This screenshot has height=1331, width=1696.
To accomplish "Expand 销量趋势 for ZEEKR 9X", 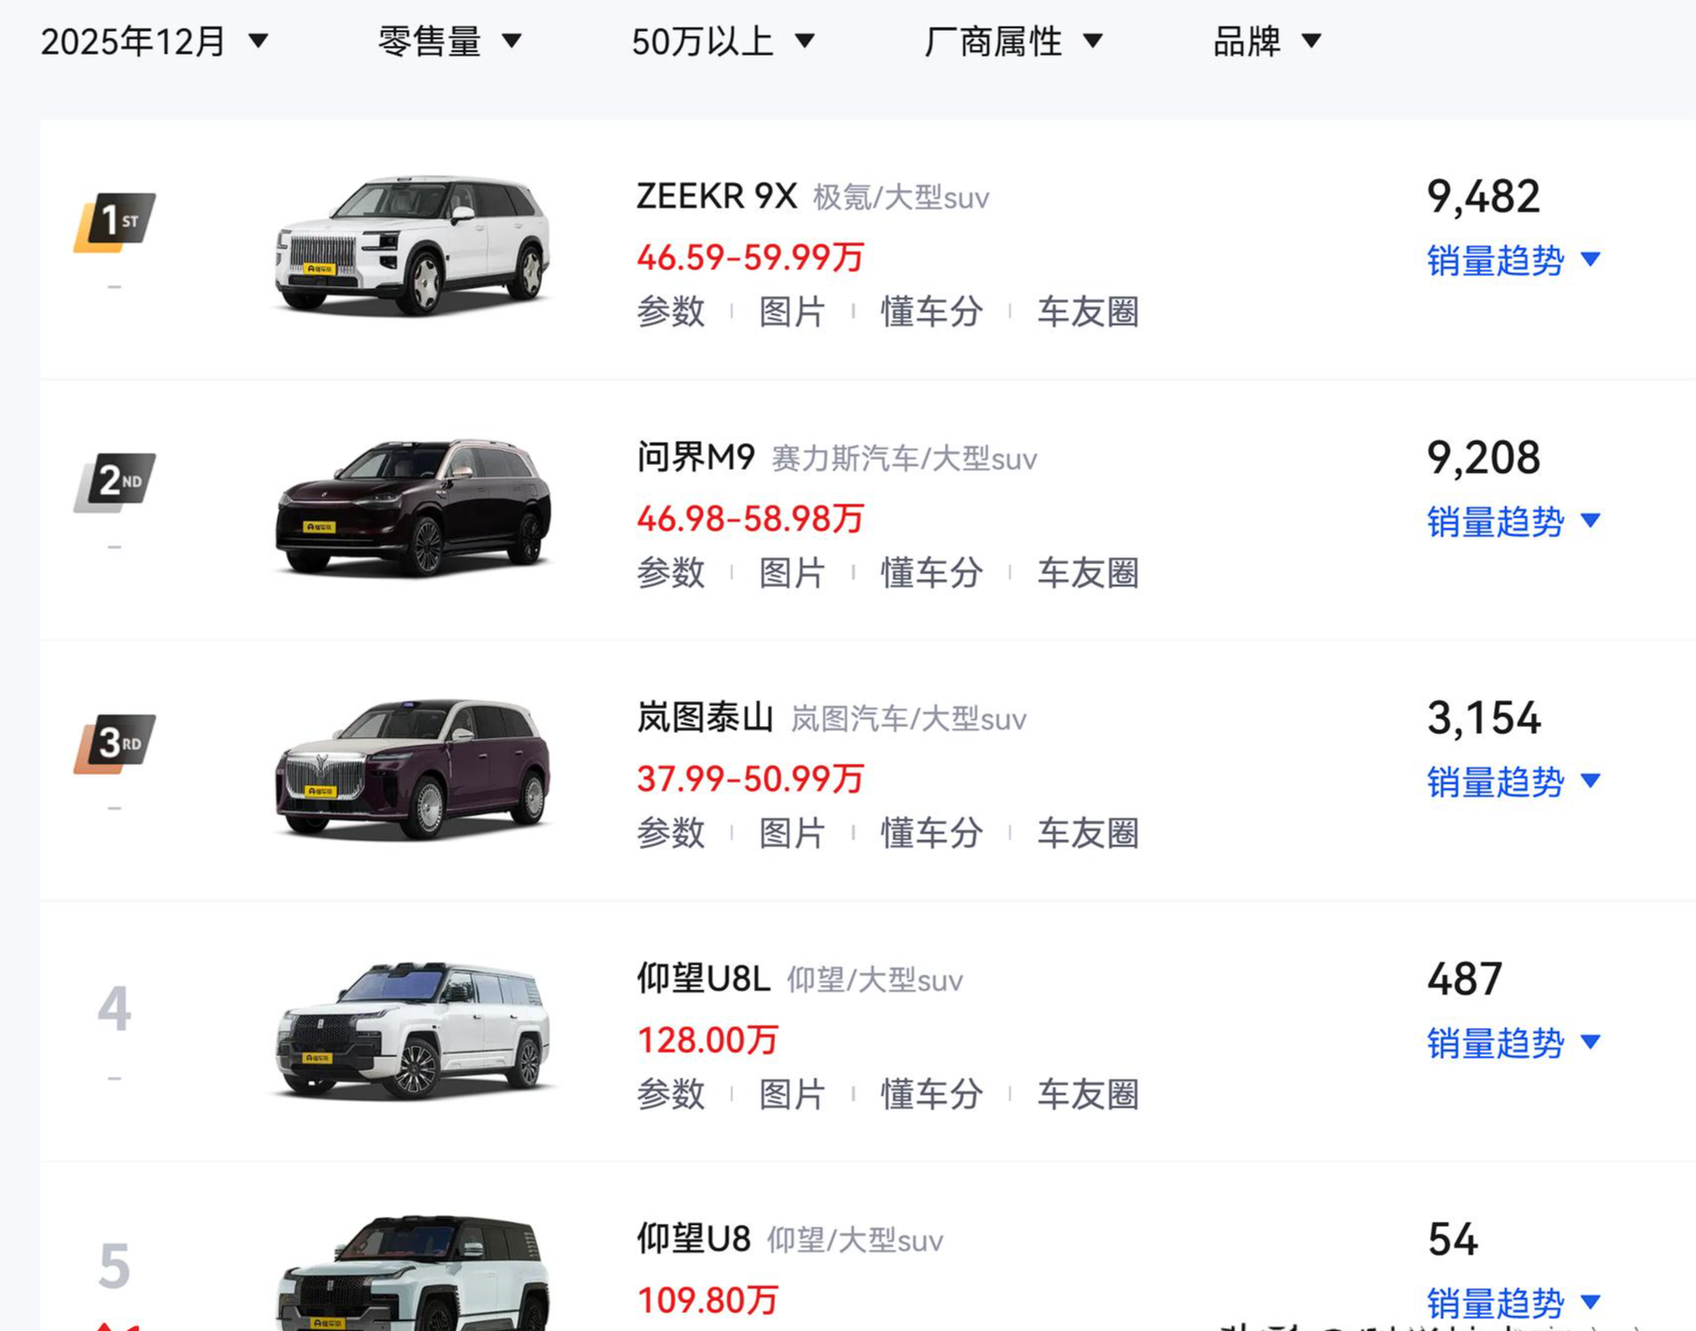I will pyautogui.click(x=1512, y=260).
